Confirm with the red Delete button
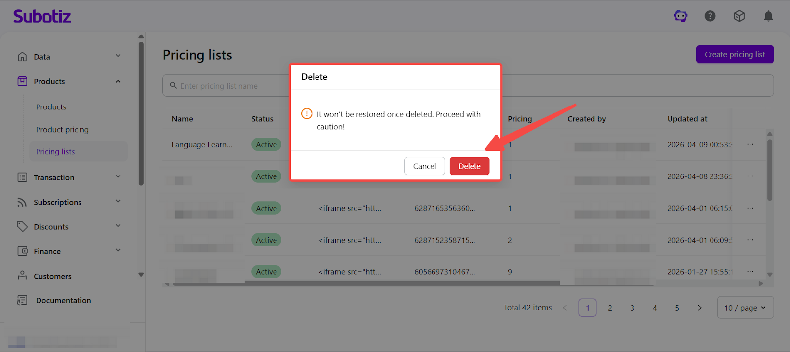 469,166
